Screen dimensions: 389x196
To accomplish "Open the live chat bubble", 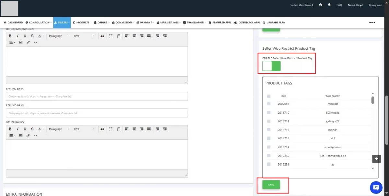I will click(x=376, y=187).
